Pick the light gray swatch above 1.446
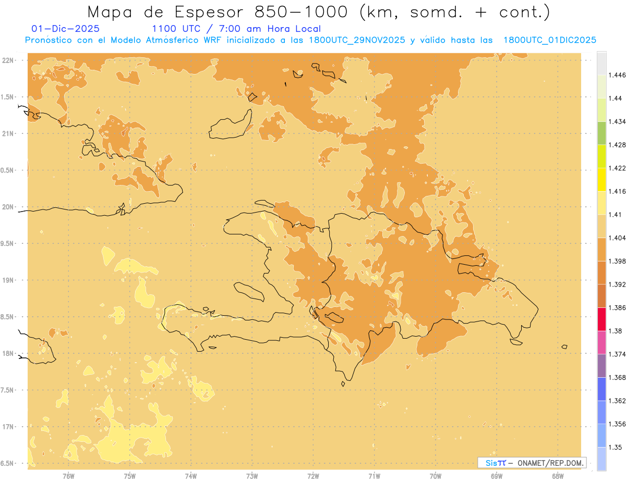This screenshot has width=626, height=483. [x=601, y=64]
